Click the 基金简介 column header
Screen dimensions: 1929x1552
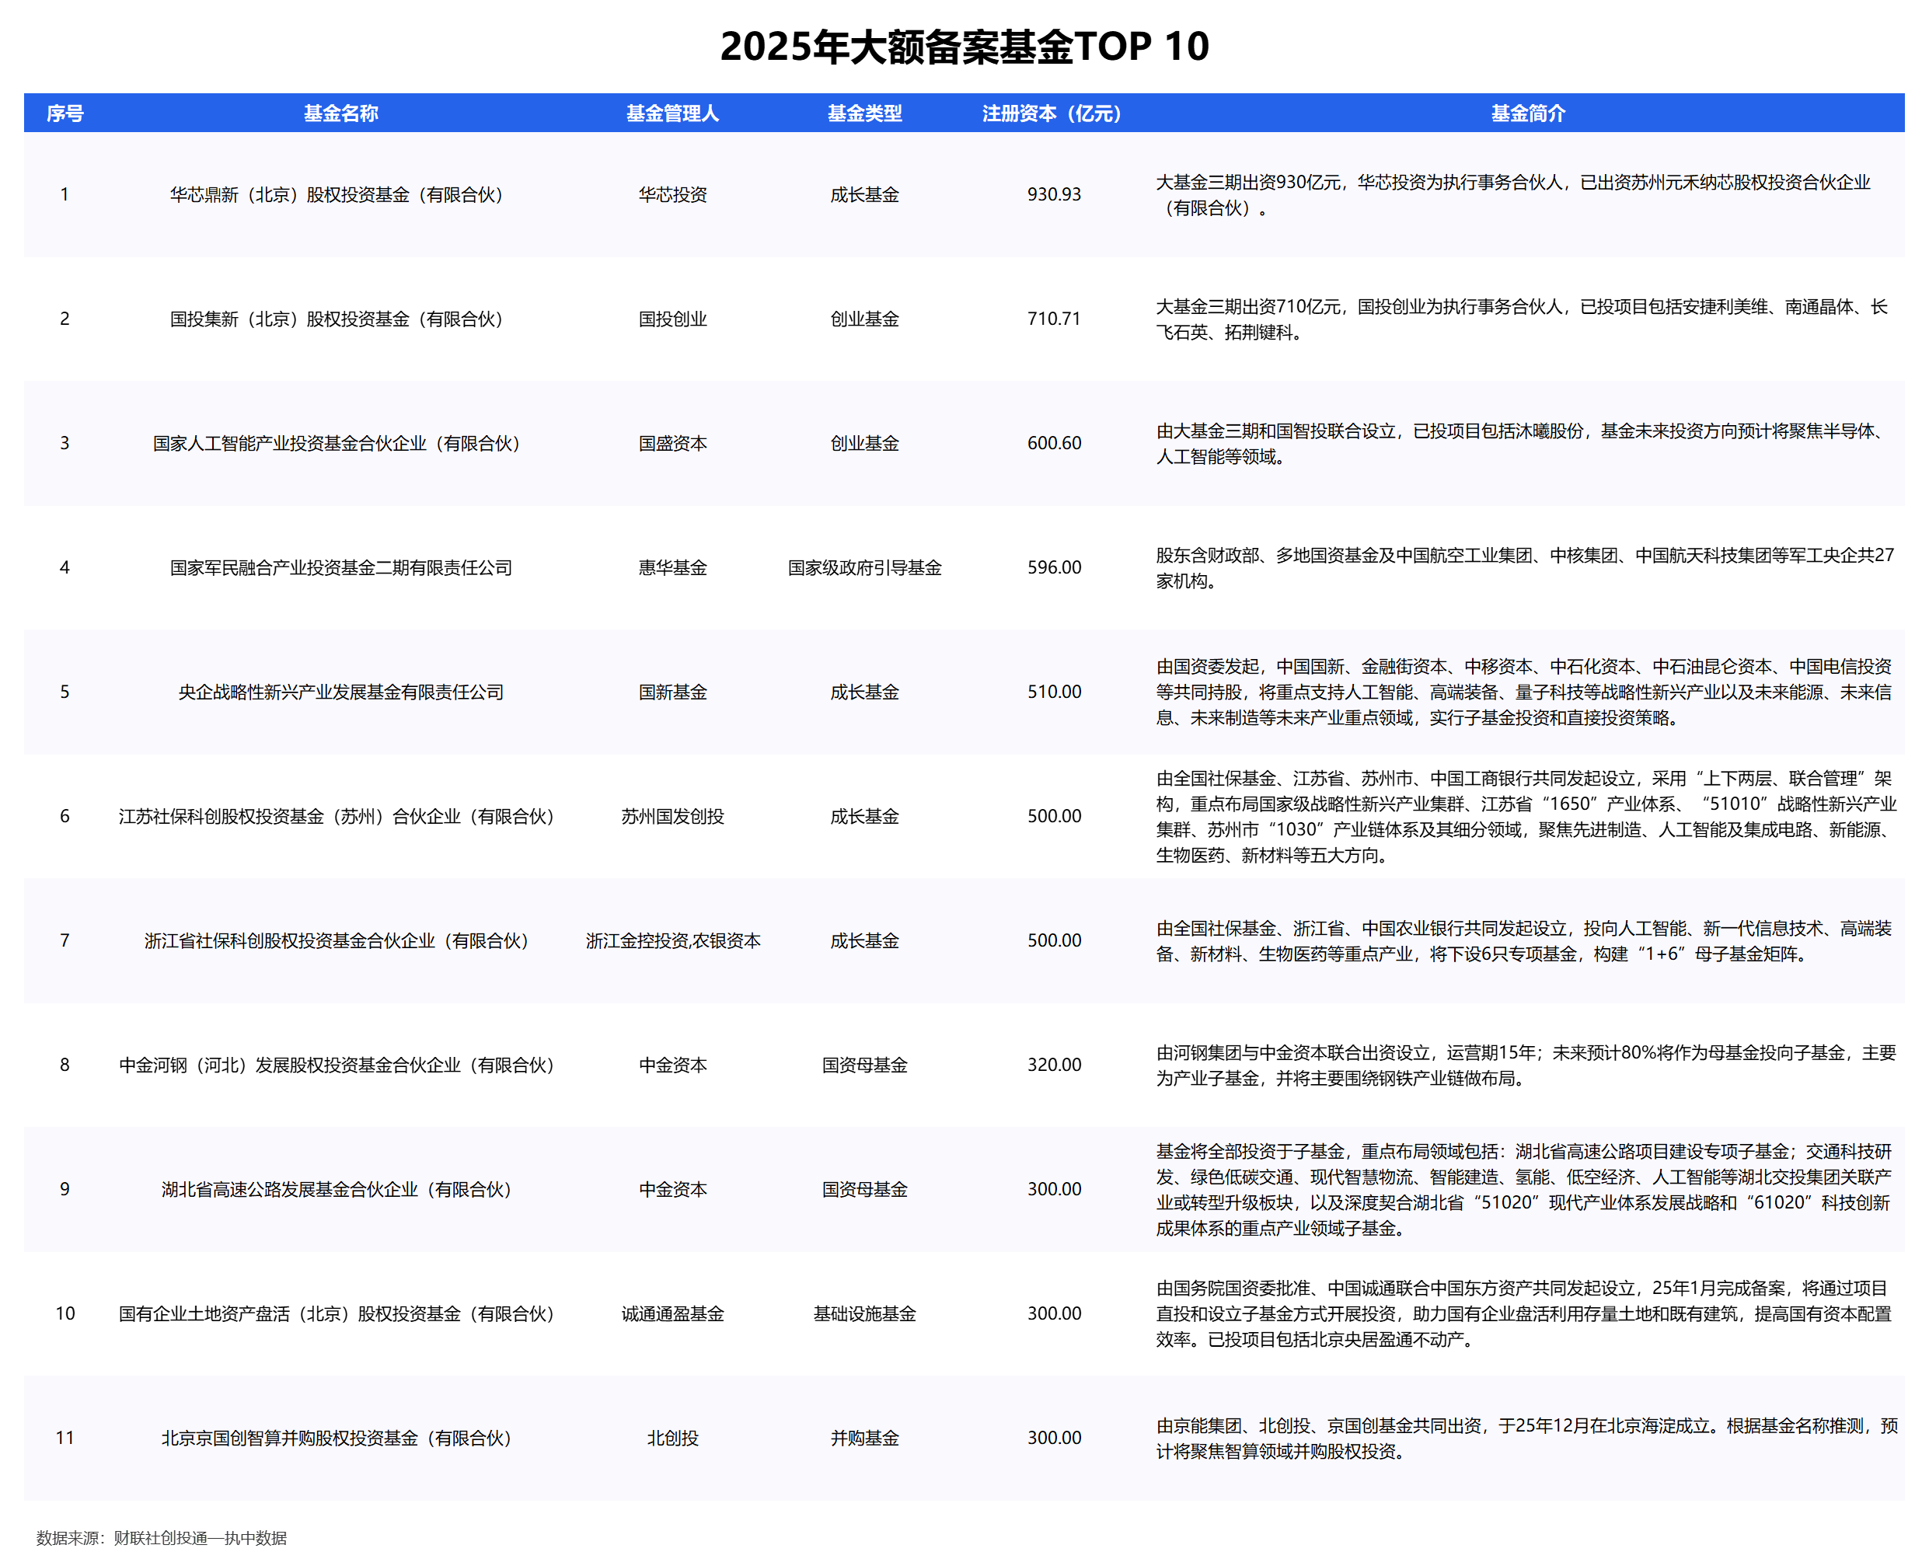[1527, 113]
